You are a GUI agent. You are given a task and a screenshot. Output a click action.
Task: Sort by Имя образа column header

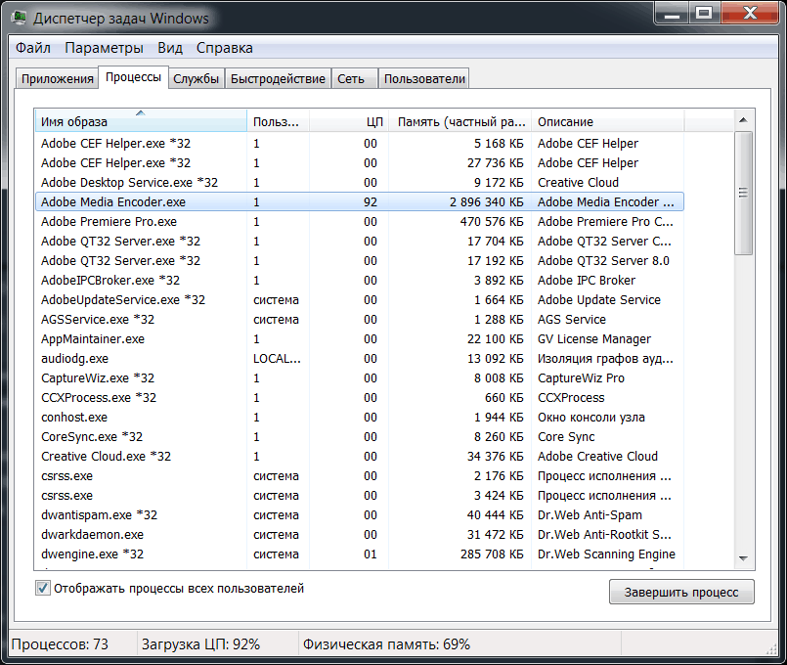point(141,121)
